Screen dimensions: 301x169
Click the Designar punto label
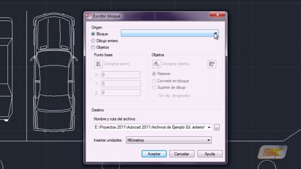[x=117, y=64]
